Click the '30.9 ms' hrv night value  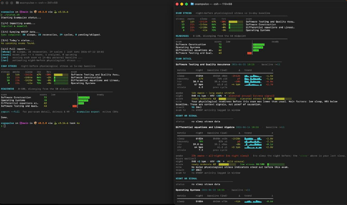coord(198,82)
